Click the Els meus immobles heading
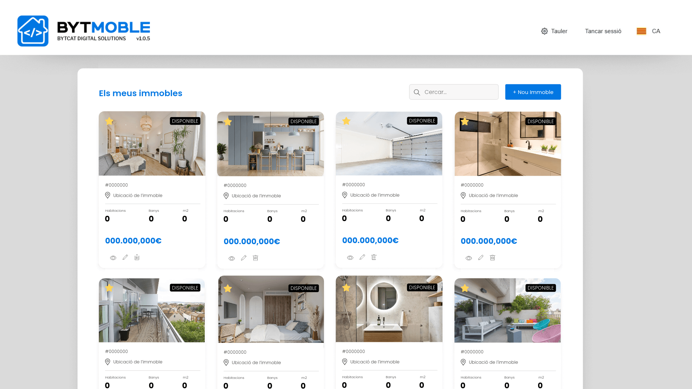Viewport: 692px width, 389px height. [141, 93]
